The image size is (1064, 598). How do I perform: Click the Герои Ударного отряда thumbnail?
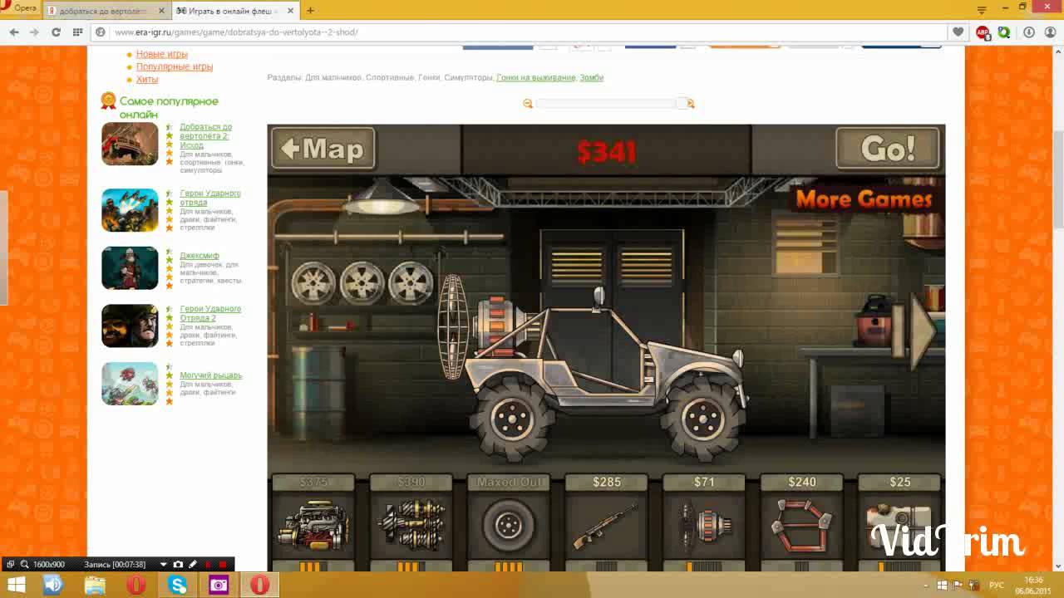click(x=130, y=210)
